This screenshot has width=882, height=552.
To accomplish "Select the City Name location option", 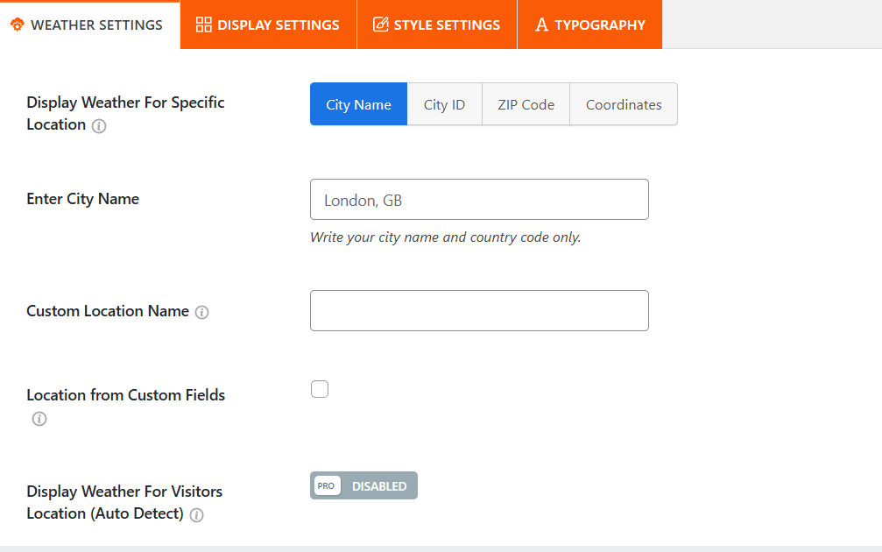I will click(358, 104).
